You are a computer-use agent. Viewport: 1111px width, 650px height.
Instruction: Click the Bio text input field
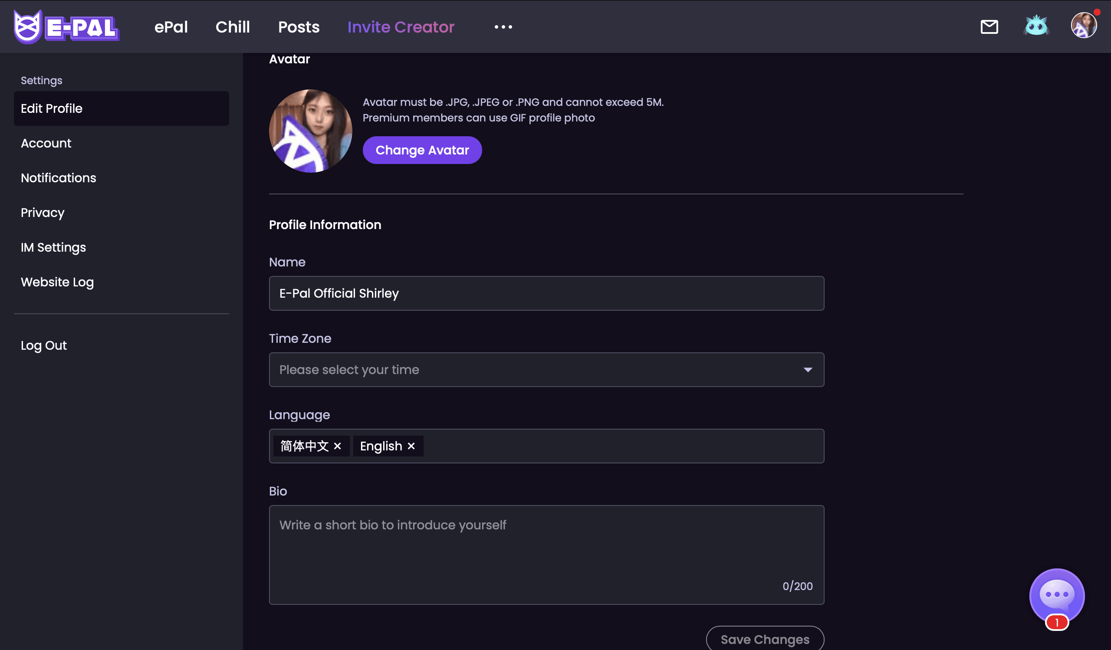coord(546,554)
